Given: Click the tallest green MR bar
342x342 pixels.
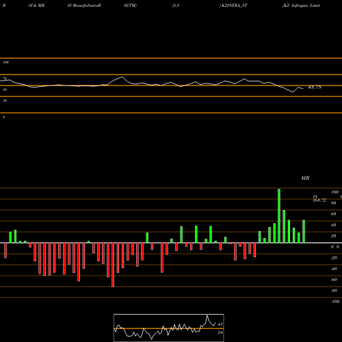Looking at the screenshot, I should point(279,215).
